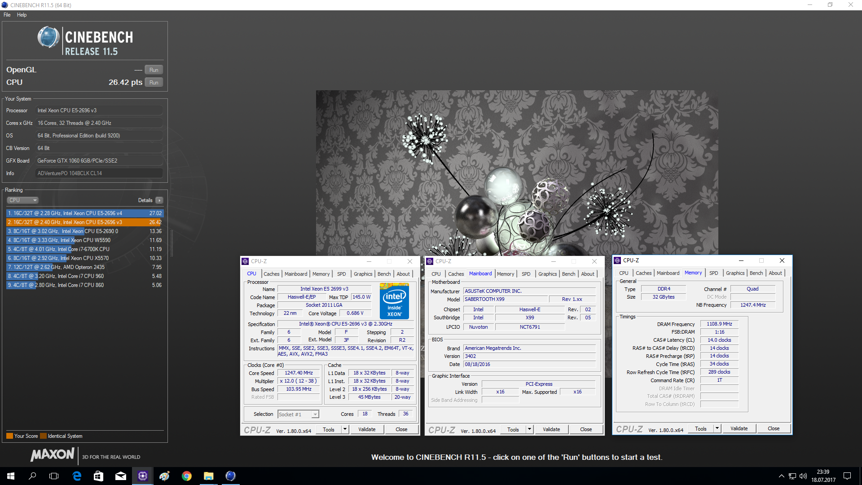
Task: Click CPU-Z icon in Memory window title
Action: 618,260
